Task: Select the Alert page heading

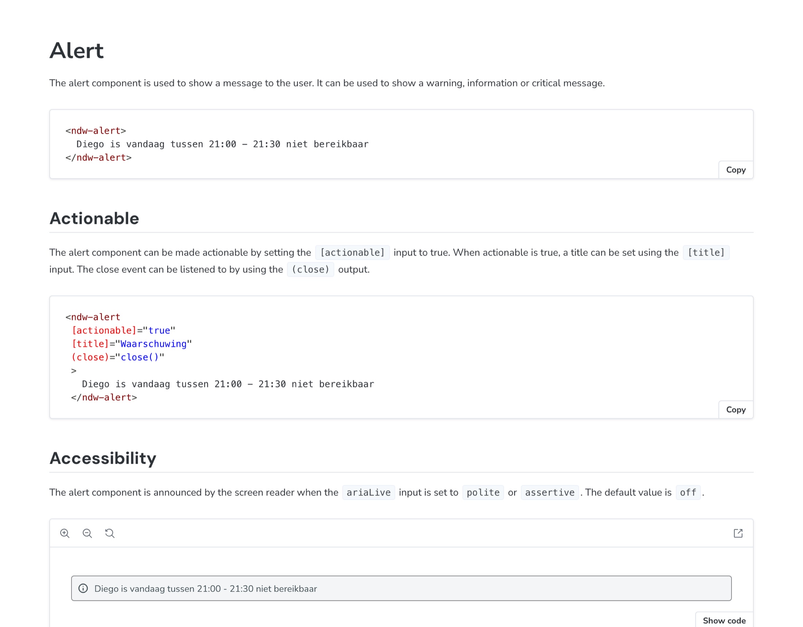Action: click(x=77, y=50)
